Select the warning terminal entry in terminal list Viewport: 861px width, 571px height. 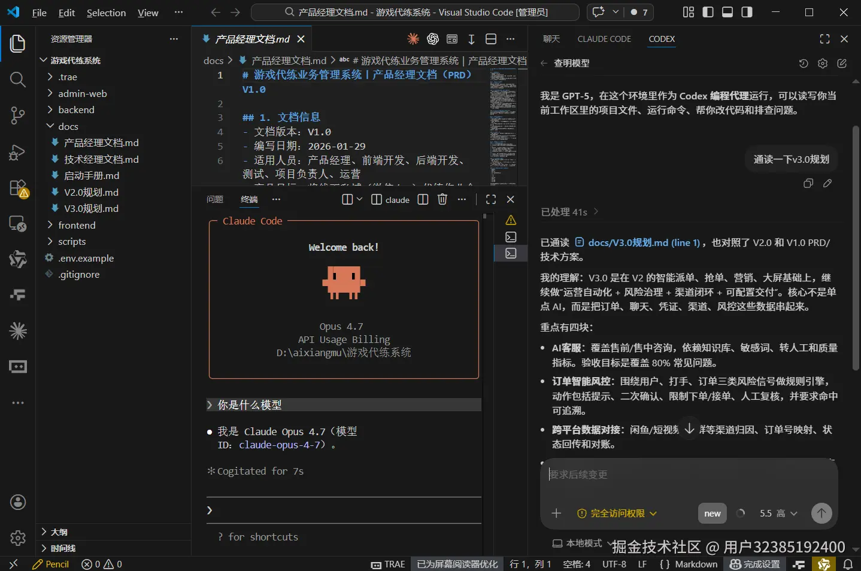[x=511, y=220]
